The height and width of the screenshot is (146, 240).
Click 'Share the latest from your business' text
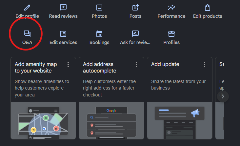[x=178, y=85]
